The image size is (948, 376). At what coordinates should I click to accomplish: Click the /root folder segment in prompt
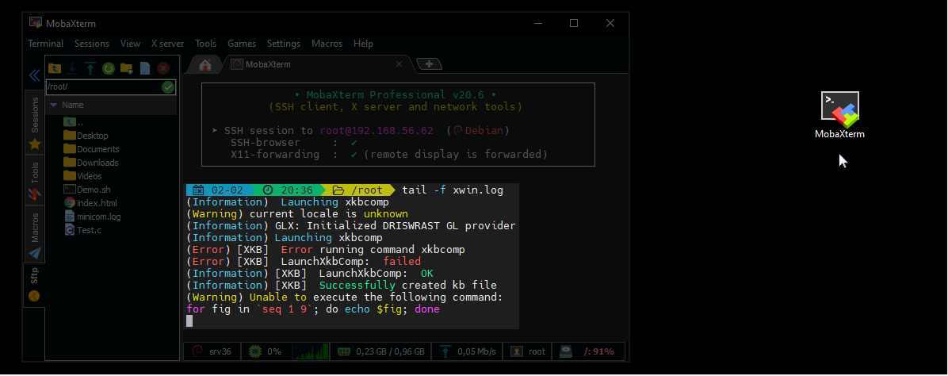(x=357, y=190)
